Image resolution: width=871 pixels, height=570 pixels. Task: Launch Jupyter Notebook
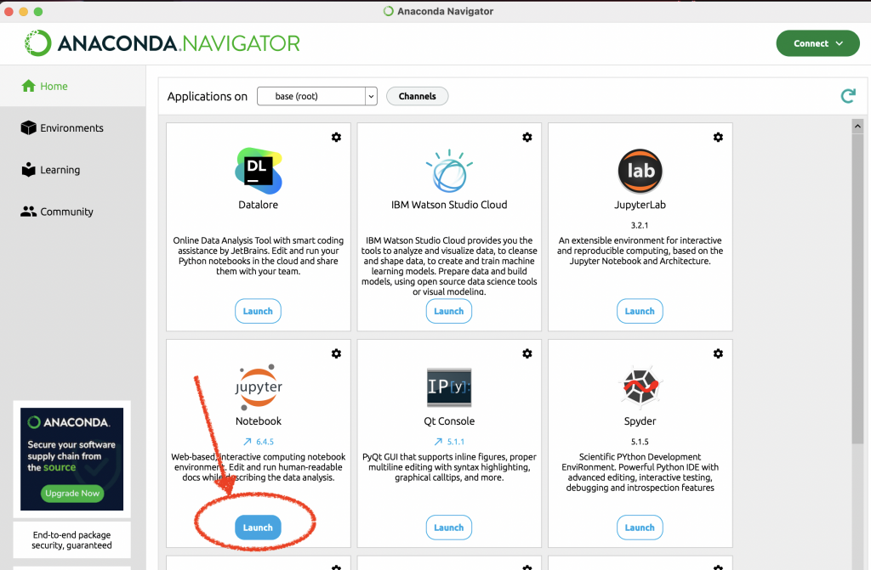(258, 528)
